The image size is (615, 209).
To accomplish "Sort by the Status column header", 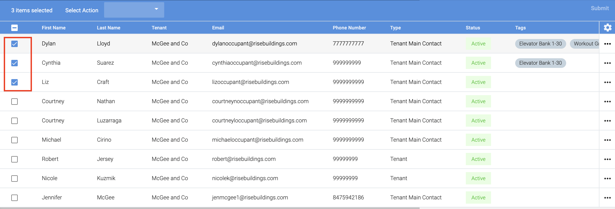I will [473, 28].
